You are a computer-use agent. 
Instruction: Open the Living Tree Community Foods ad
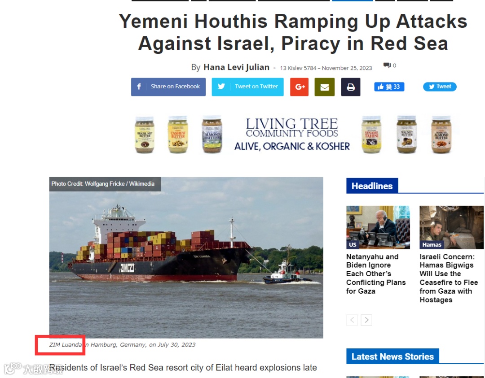tap(292, 135)
